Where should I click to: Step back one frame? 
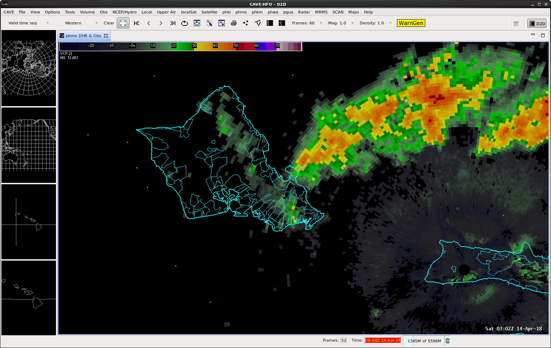tap(149, 23)
